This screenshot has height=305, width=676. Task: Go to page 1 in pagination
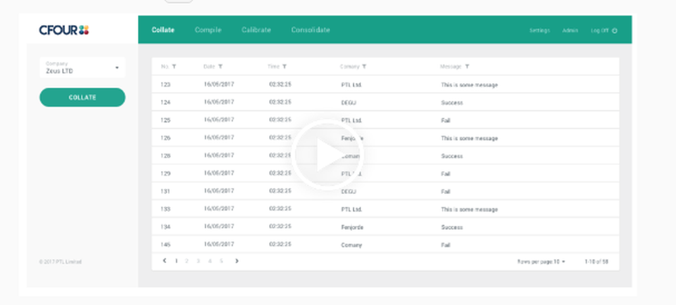[176, 261]
